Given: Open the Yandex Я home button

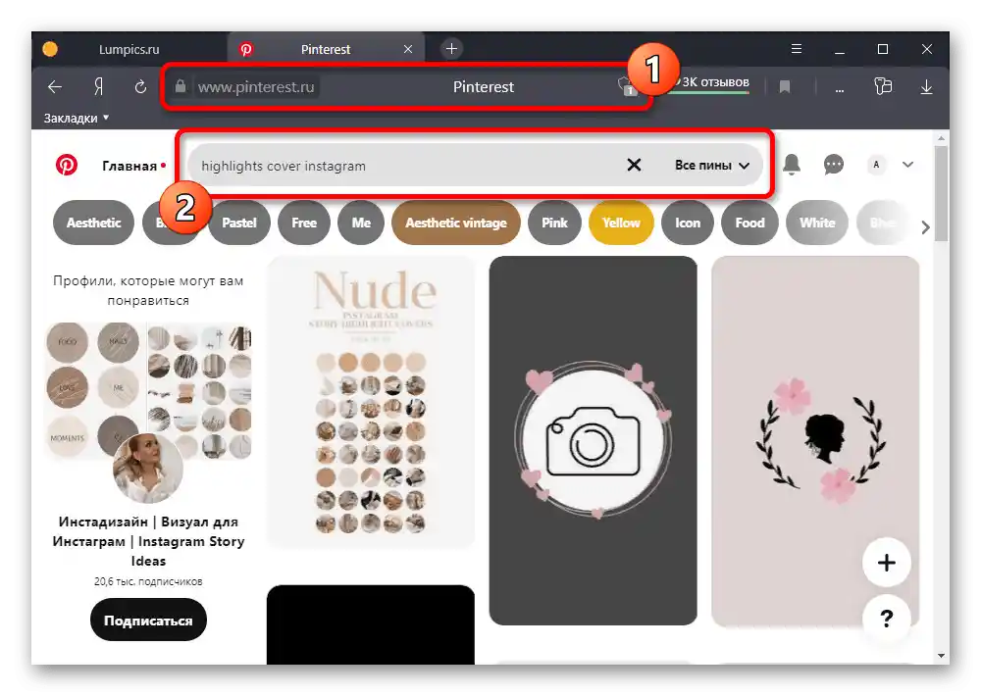Looking at the screenshot, I should tap(98, 86).
